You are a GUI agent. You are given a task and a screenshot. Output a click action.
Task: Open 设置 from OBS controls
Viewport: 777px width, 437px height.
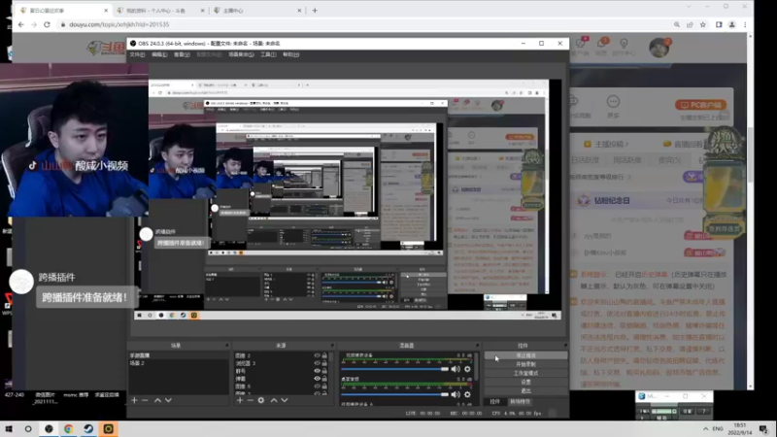[x=525, y=382]
